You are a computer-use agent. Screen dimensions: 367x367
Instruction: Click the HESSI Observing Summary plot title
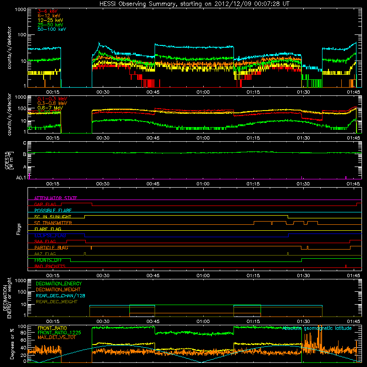click(194, 4)
